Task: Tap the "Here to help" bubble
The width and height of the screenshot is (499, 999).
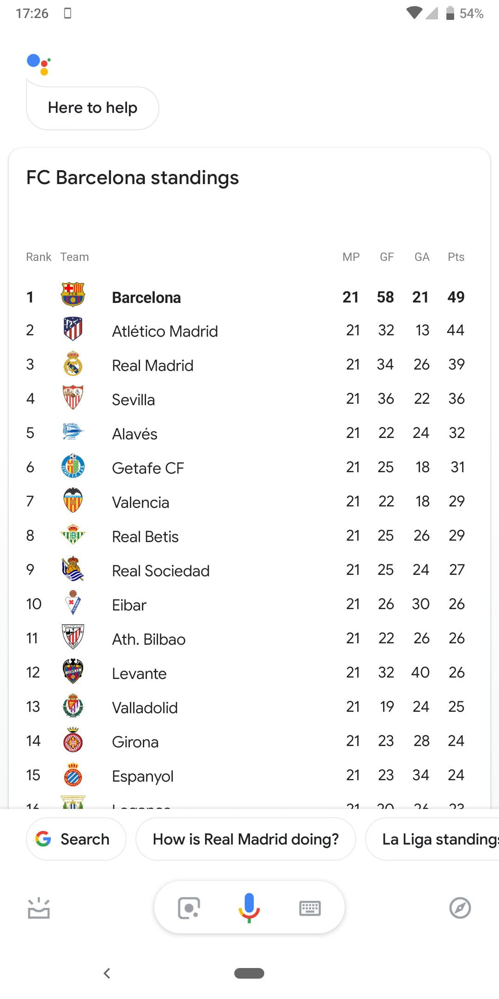Action: coord(92,108)
